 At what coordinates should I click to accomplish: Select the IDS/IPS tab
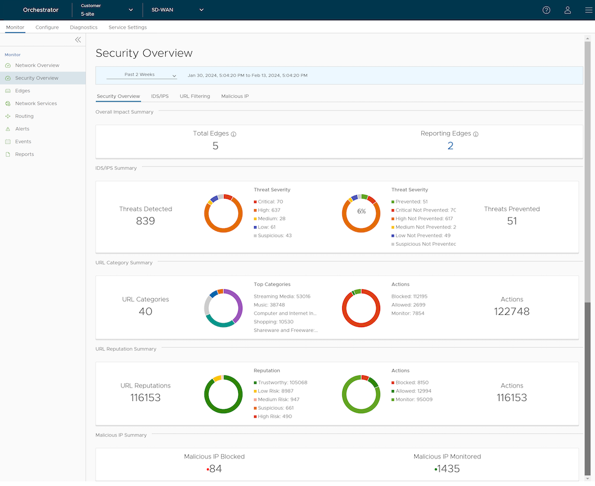click(x=160, y=96)
